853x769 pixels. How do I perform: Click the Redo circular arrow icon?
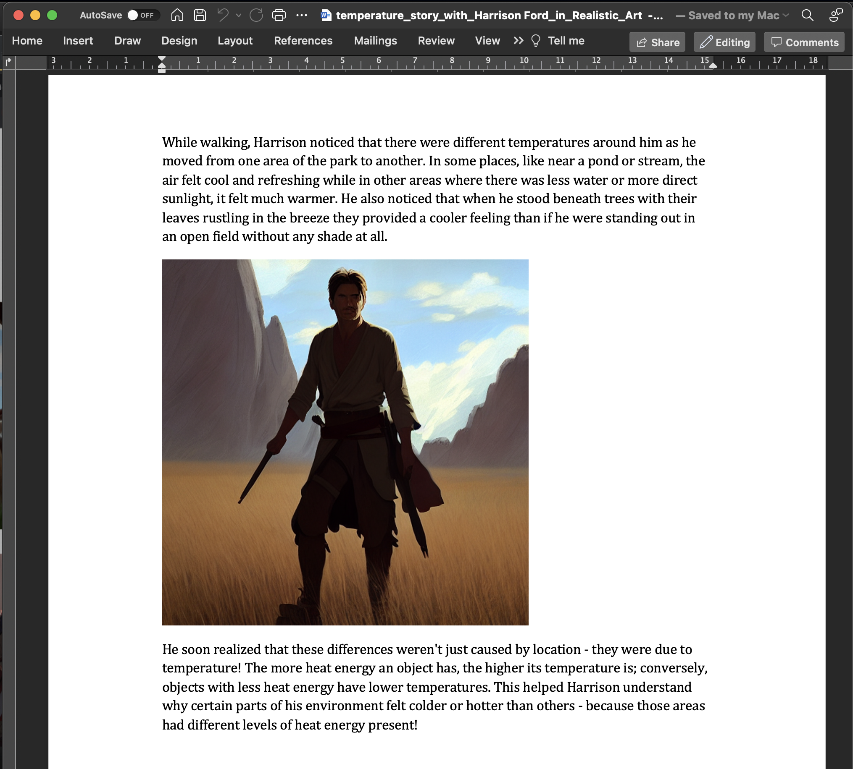point(256,16)
